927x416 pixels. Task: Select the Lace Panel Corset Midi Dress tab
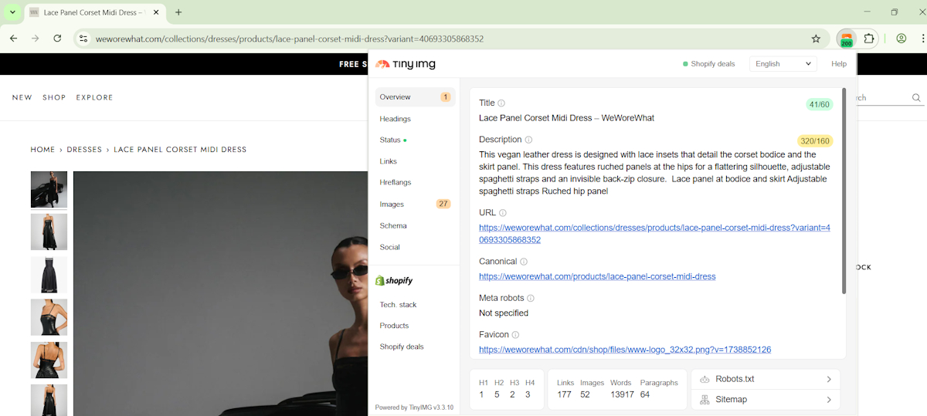point(93,12)
